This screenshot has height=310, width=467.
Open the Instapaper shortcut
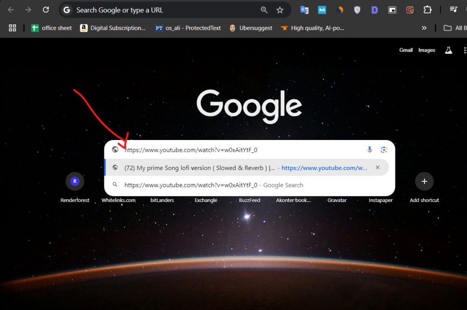click(x=381, y=200)
